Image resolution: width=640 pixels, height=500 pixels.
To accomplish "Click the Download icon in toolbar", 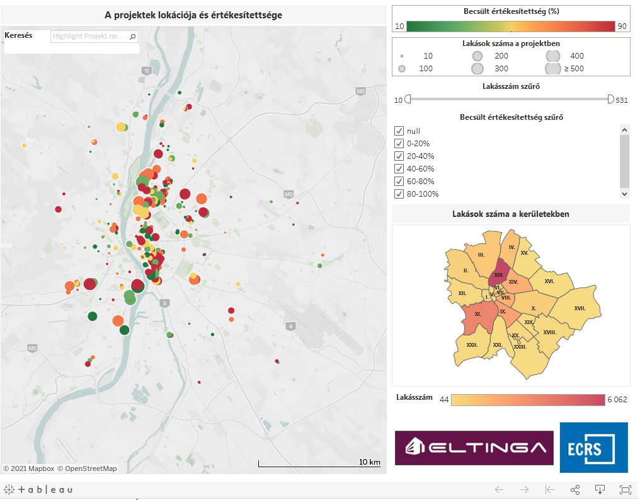I will [600, 490].
